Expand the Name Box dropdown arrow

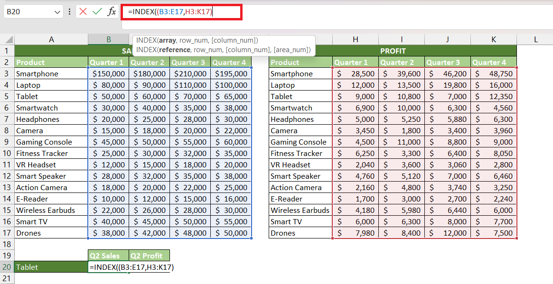pos(57,12)
